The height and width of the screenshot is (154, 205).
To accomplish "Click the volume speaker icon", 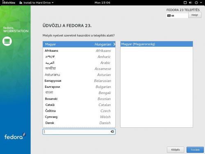I will tap(191, 2).
